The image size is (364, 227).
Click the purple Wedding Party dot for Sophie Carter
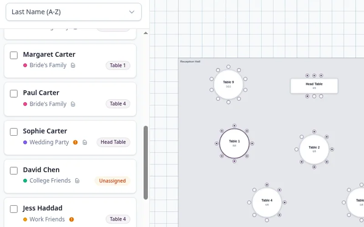(25, 142)
